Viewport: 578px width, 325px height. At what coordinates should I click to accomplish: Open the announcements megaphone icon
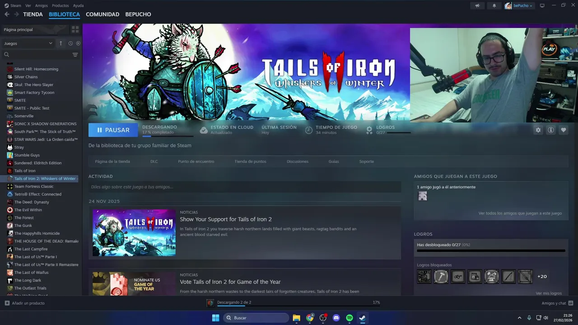click(x=478, y=5)
